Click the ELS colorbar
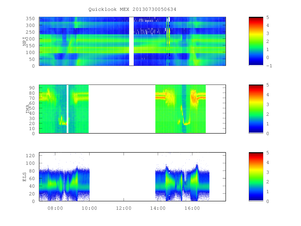Screen dimensions: 301x226 (x=256, y=177)
